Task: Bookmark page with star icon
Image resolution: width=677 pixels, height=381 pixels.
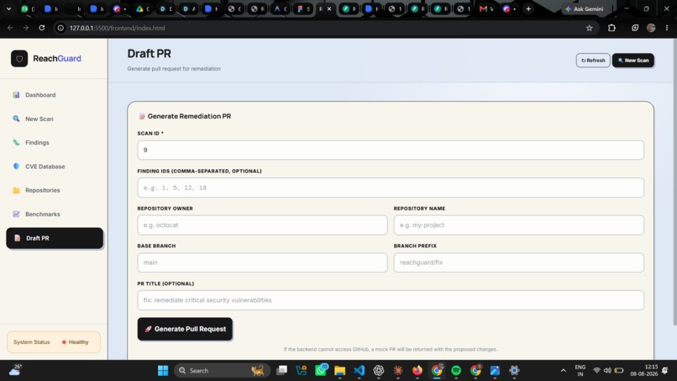Action: (x=590, y=28)
